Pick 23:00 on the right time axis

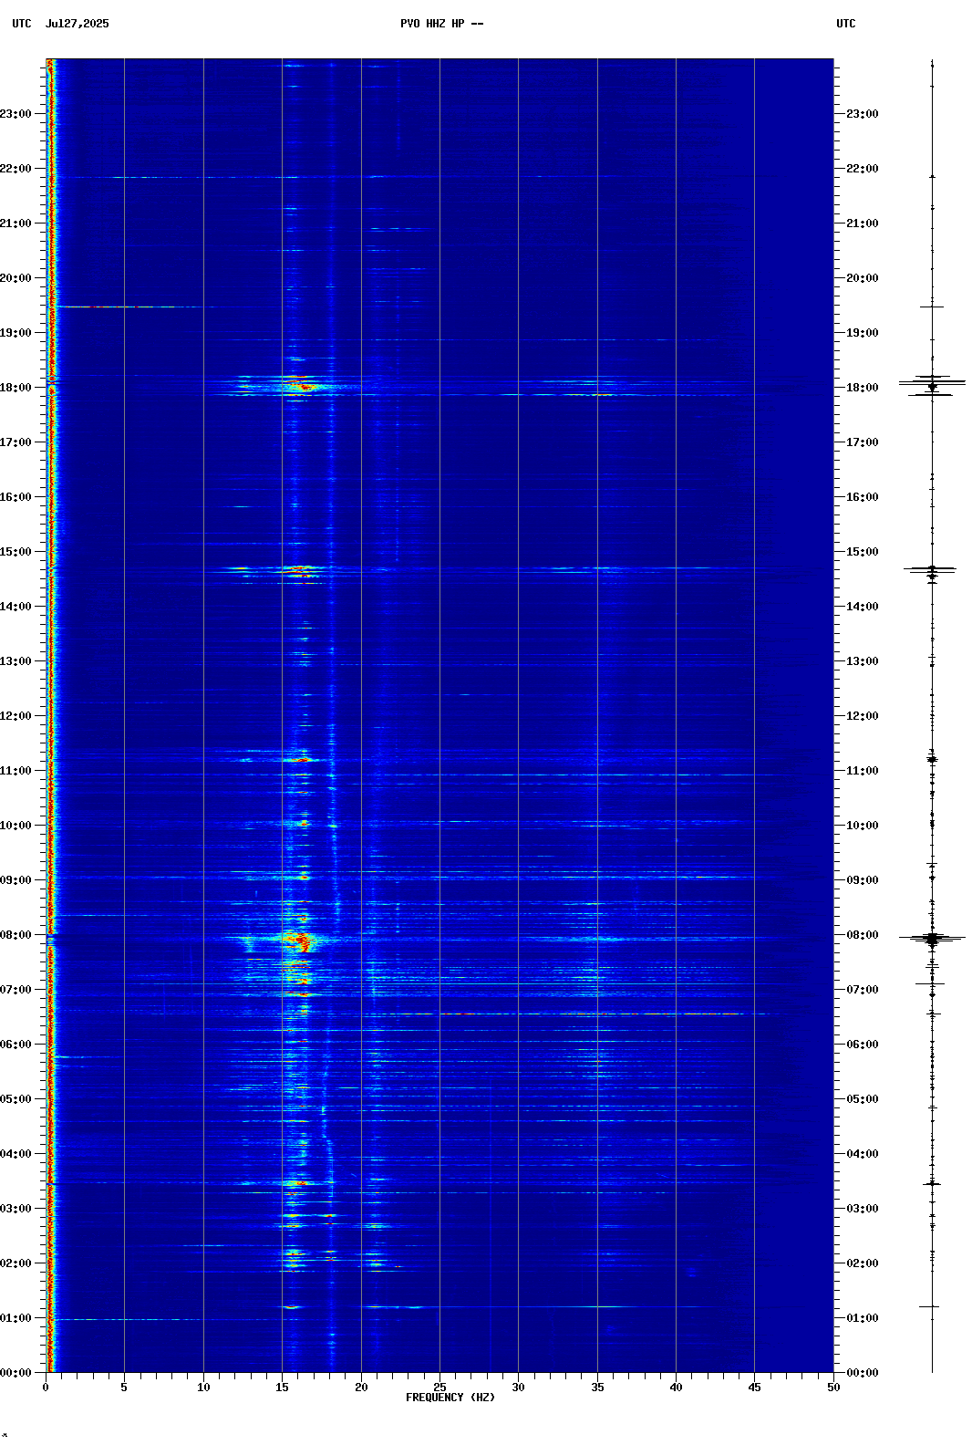(863, 114)
